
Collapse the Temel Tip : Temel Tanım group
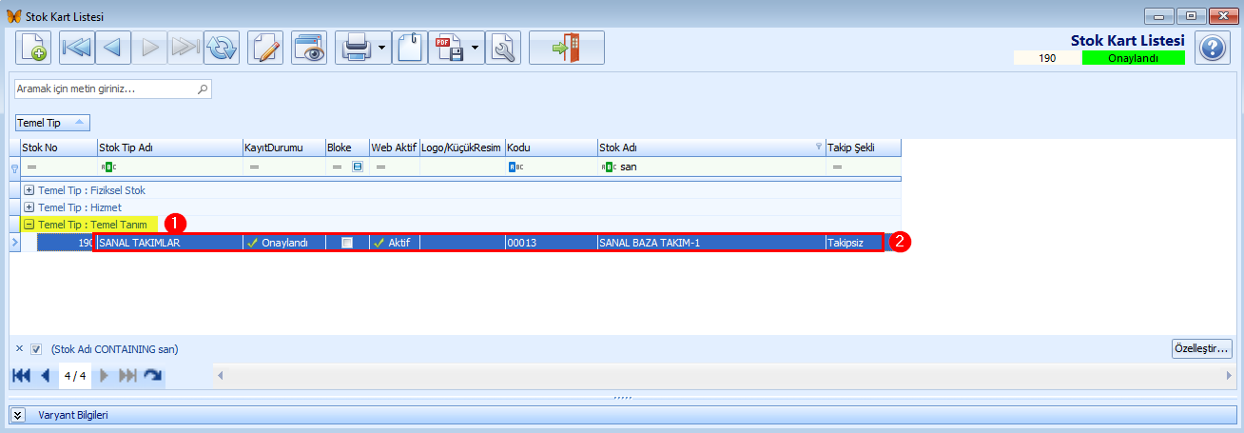point(29,224)
